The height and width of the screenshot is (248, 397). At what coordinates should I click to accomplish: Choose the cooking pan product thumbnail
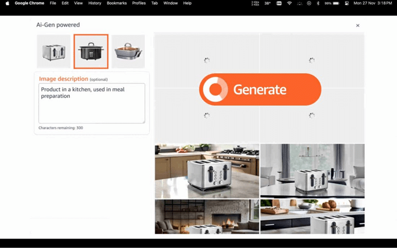click(x=128, y=52)
